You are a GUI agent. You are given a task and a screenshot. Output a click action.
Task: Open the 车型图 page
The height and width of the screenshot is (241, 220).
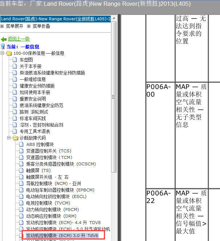click(26, 60)
